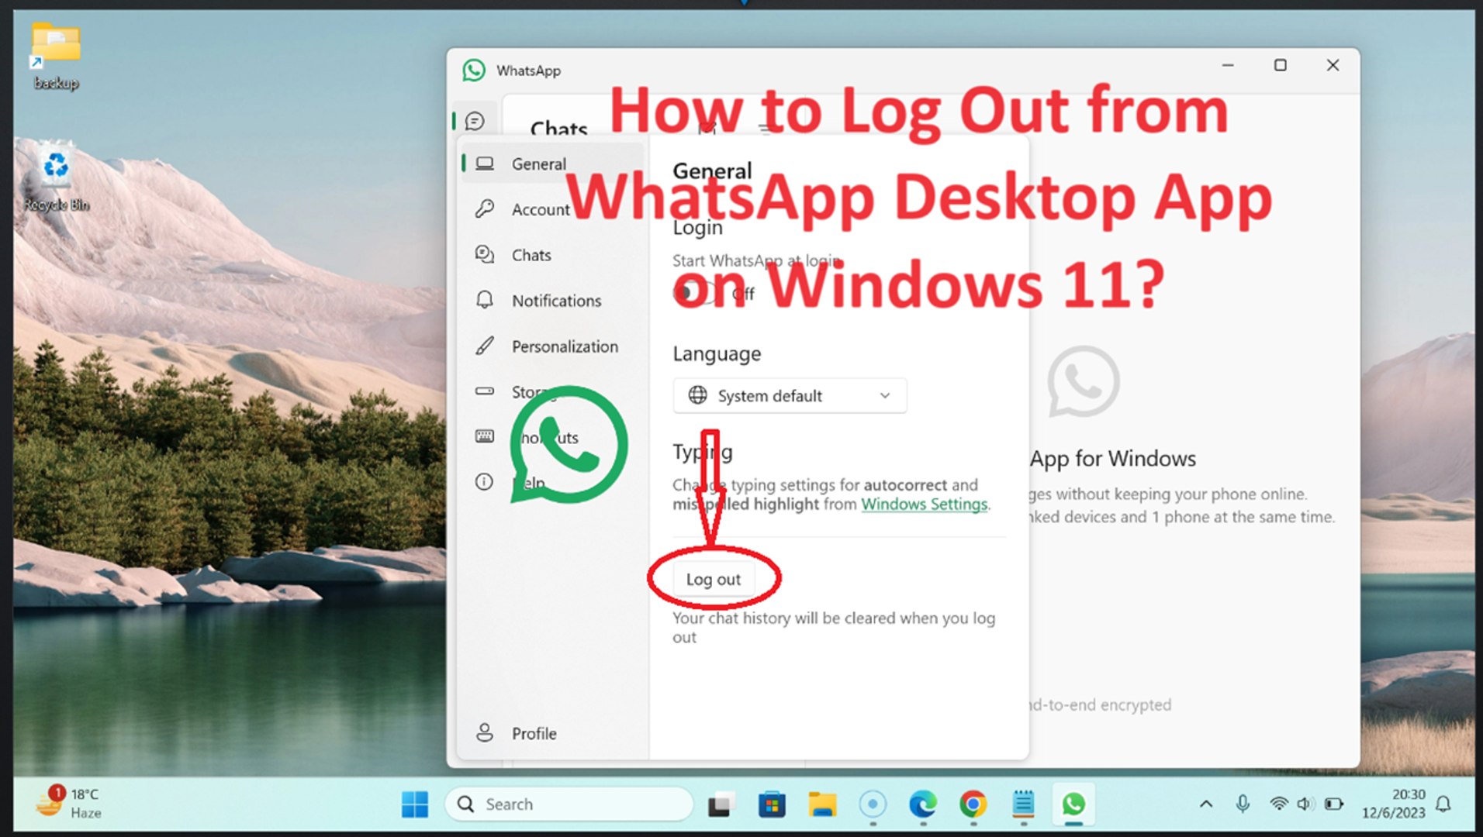Viewport: 1483px width, 837px height.
Task: Launch Google Chrome from the taskbar
Action: tap(973, 804)
